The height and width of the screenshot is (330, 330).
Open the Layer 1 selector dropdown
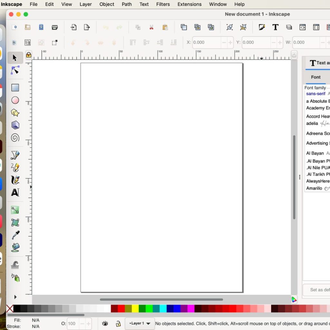[x=139, y=323]
